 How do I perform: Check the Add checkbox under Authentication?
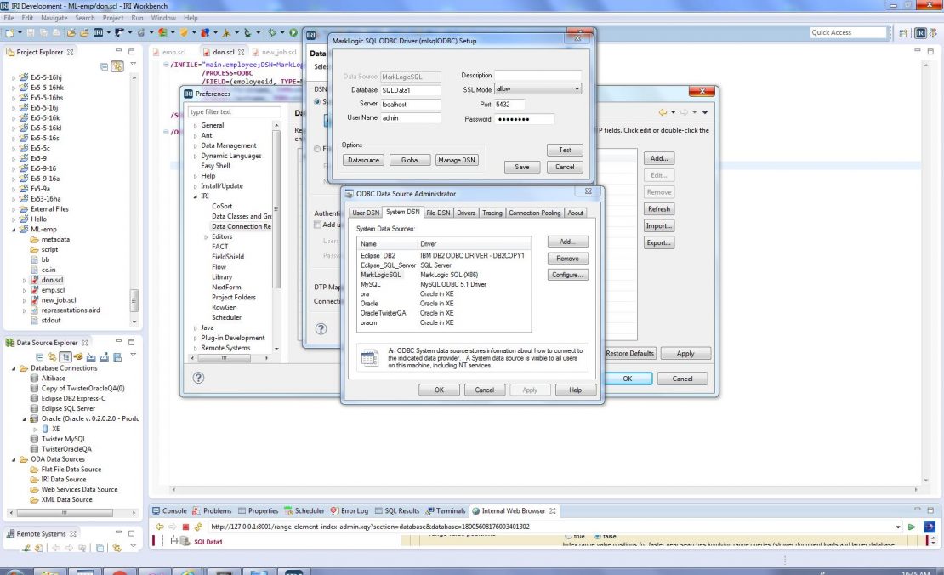pos(317,225)
